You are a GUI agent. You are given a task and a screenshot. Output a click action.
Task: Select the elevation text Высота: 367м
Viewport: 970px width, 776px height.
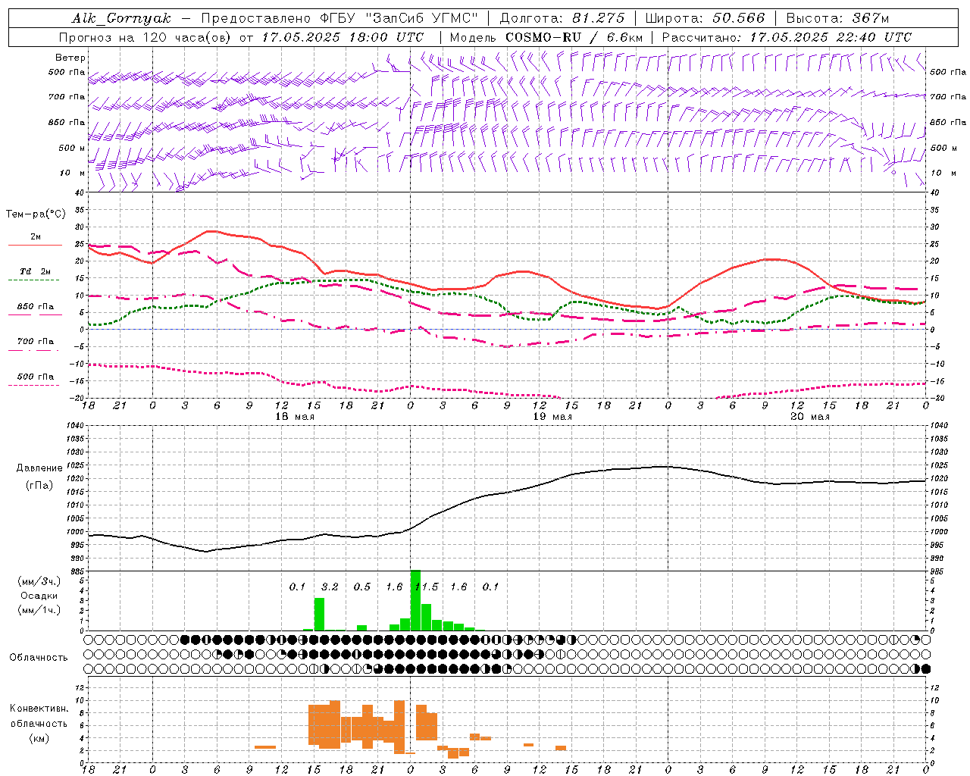click(x=837, y=18)
